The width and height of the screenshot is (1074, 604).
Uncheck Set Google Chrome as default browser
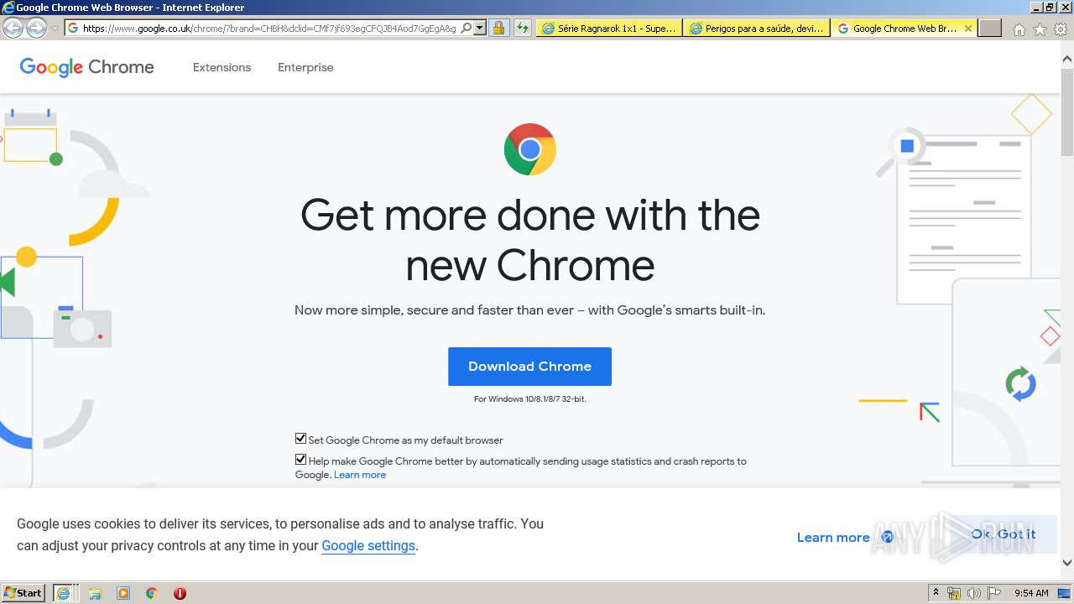click(x=300, y=439)
